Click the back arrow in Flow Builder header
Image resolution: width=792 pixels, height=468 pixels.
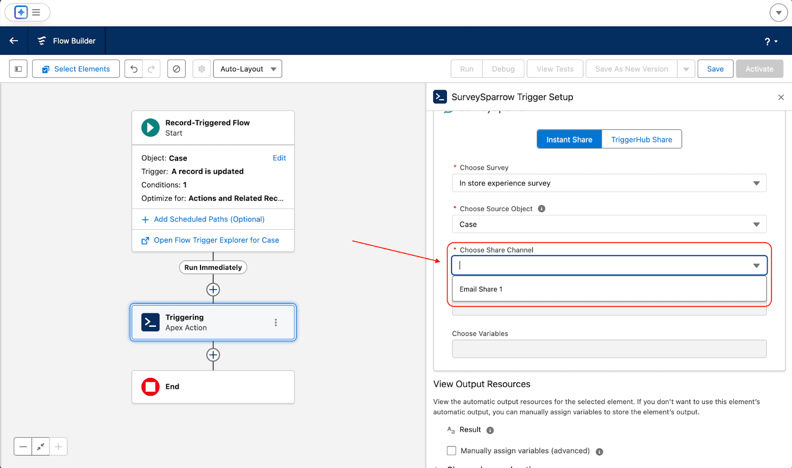pyautogui.click(x=14, y=41)
